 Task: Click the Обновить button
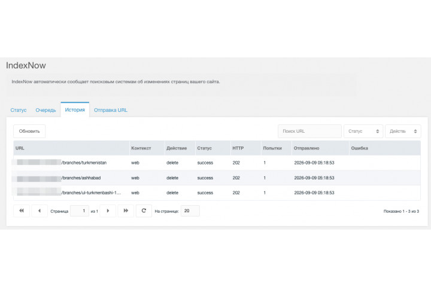coord(29,132)
